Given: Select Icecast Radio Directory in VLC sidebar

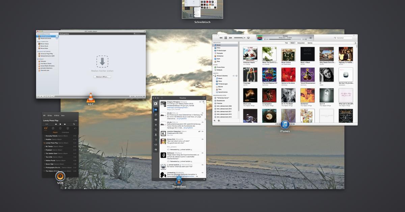Looking at the screenshot, I should (x=47, y=66).
